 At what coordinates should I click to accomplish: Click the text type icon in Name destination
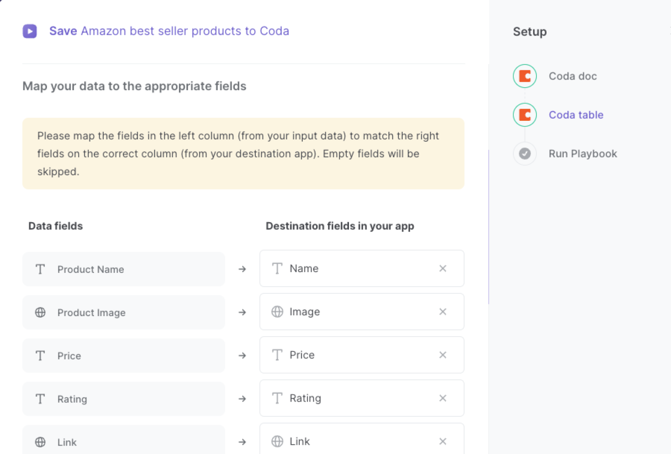[277, 268]
